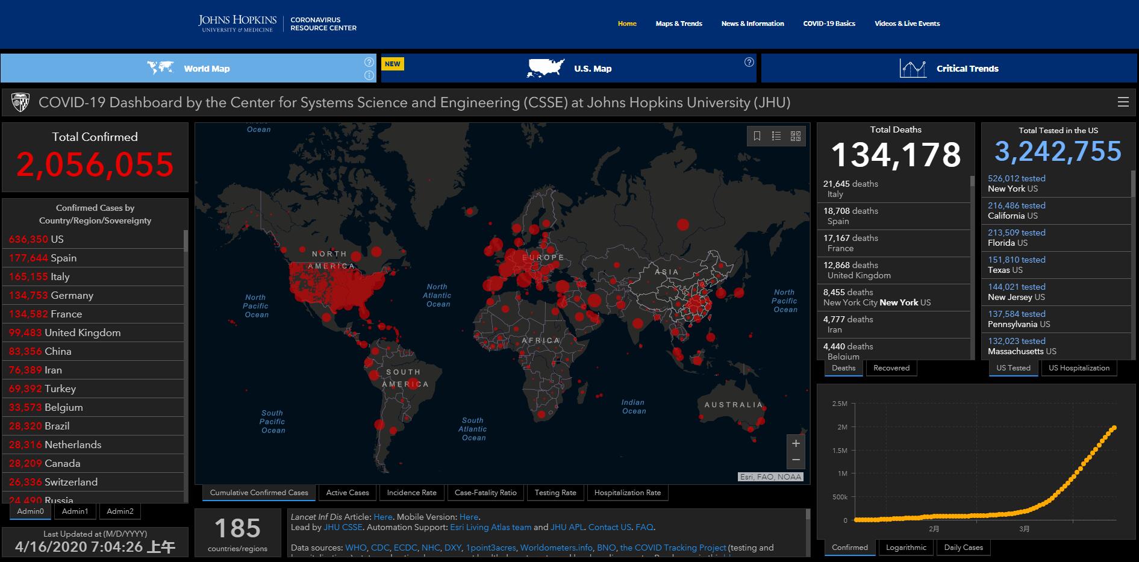This screenshot has height=562, width=1139.
Task: Follow the Esri Living Atlas team link
Action: click(490, 527)
